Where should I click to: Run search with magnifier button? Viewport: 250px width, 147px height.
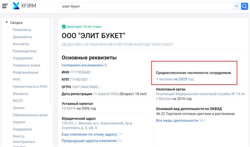(244, 6)
